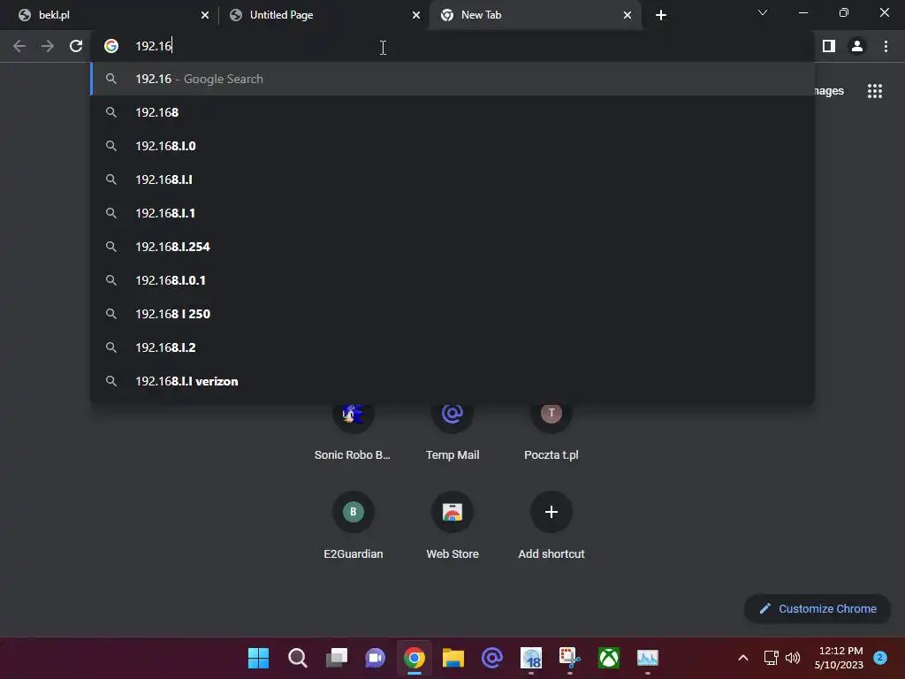Open the profile avatar menu
905x679 pixels.
857,46
